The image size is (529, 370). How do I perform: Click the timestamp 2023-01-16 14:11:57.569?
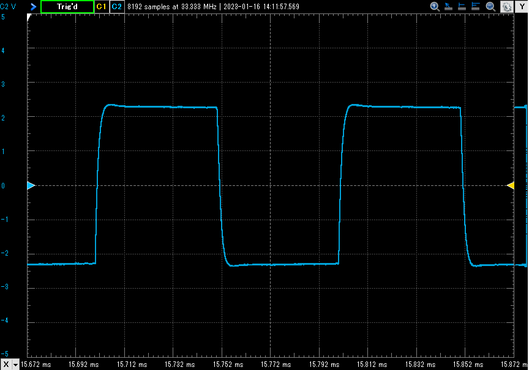(x=261, y=6)
